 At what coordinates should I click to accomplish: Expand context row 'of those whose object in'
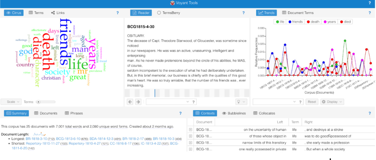[191, 136]
